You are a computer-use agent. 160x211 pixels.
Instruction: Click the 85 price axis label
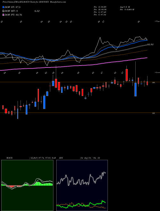pyautogui.click(x=153, y=113)
